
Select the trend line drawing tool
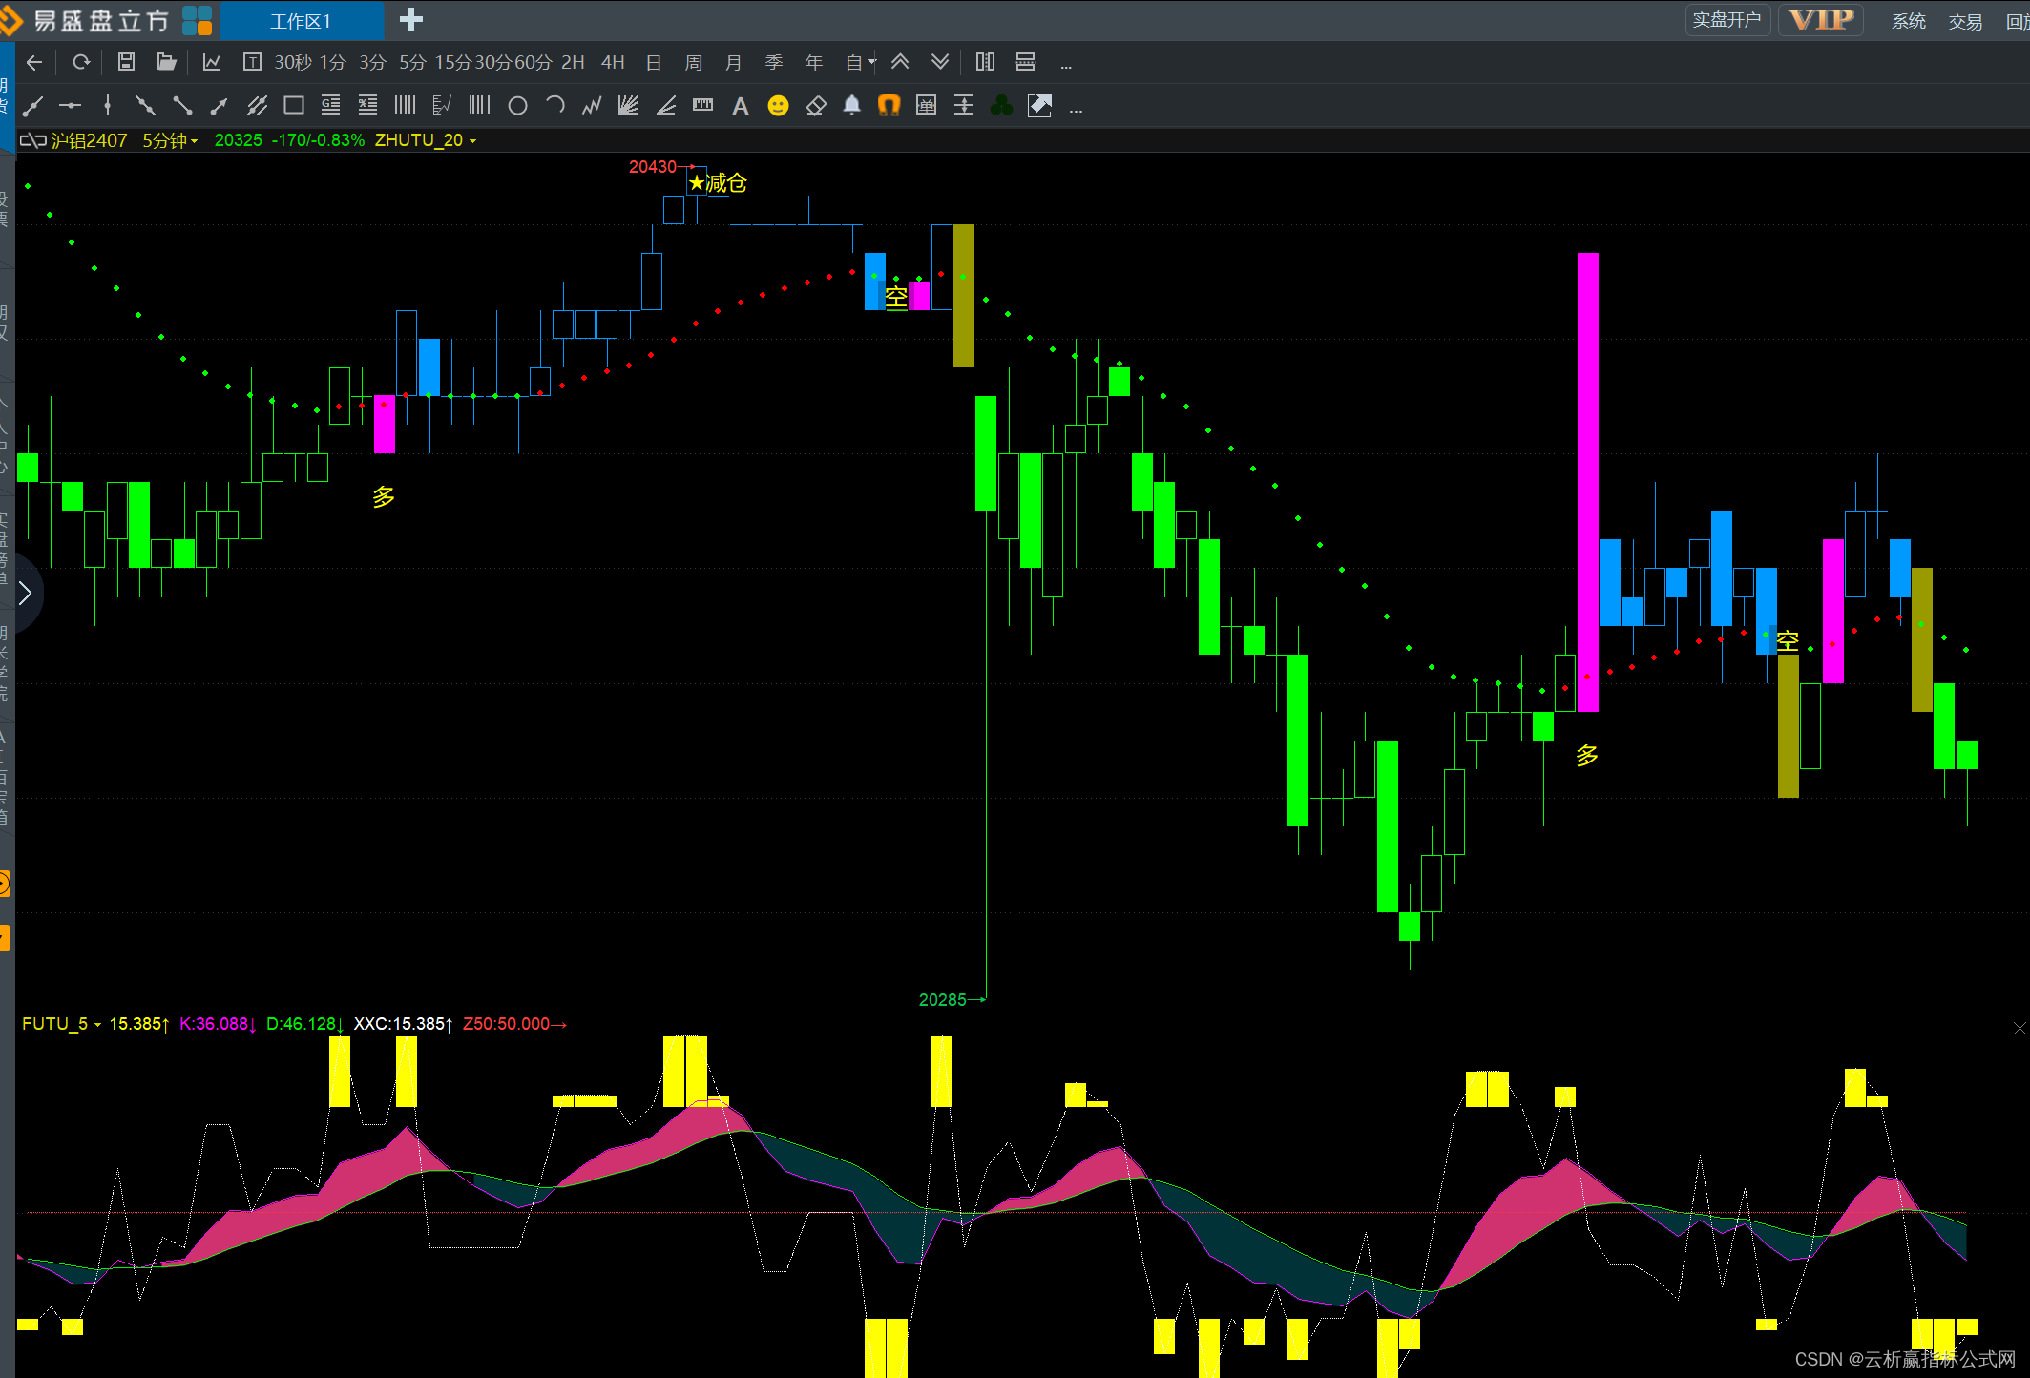(33, 106)
